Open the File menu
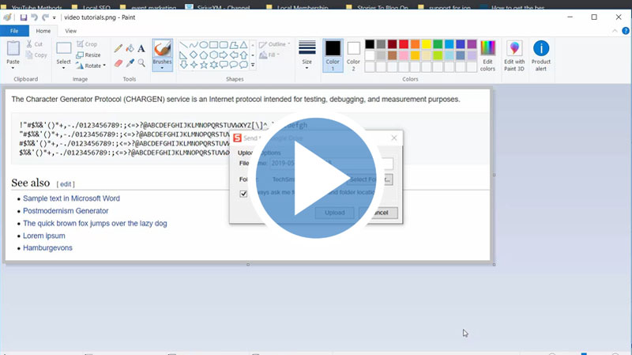Image resolution: width=632 pixels, height=355 pixels. click(14, 31)
